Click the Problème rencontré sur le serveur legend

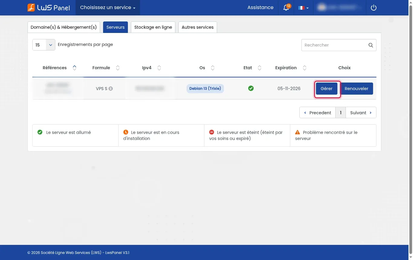[326, 135]
